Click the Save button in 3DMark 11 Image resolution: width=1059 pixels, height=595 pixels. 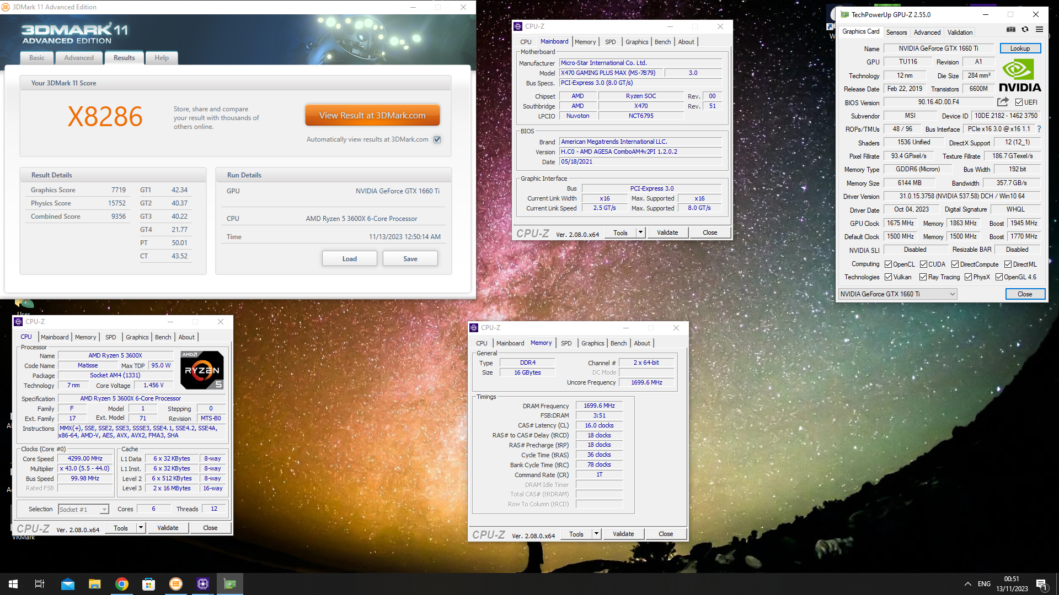click(x=410, y=259)
